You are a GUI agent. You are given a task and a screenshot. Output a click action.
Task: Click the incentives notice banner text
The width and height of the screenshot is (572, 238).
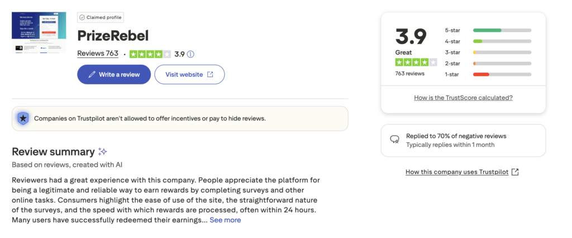[x=150, y=118]
